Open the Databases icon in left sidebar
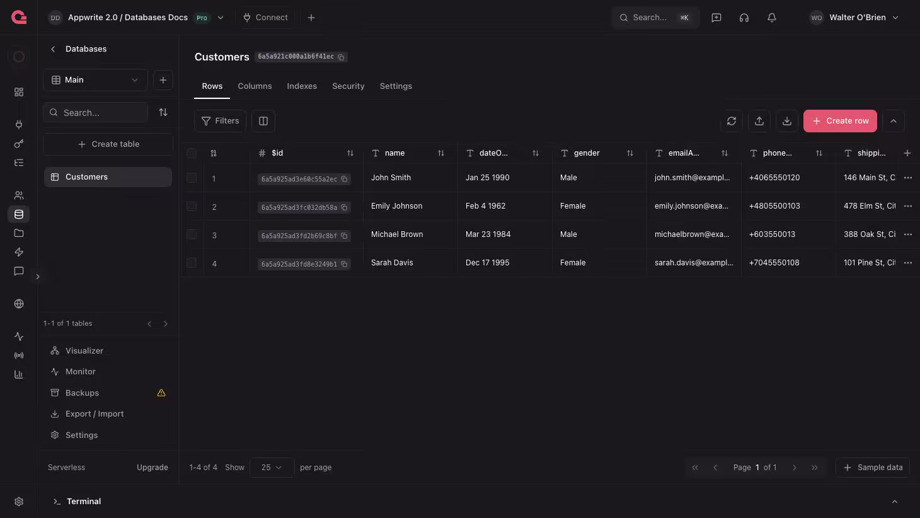This screenshot has width=920, height=518. (19, 214)
